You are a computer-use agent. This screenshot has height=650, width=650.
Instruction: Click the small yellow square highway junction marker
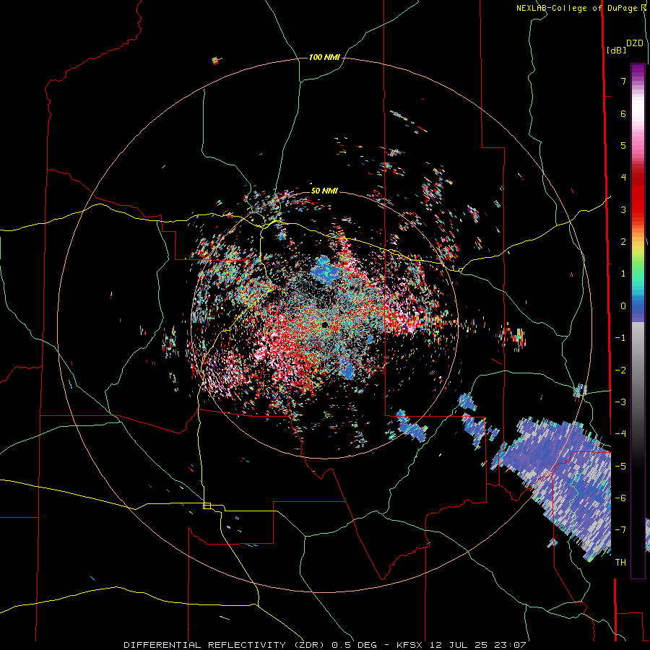(207, 506)
